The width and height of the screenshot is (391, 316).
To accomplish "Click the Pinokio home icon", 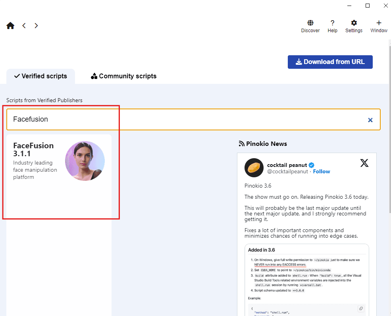I will pyautogui.click(x=10, y=25).
